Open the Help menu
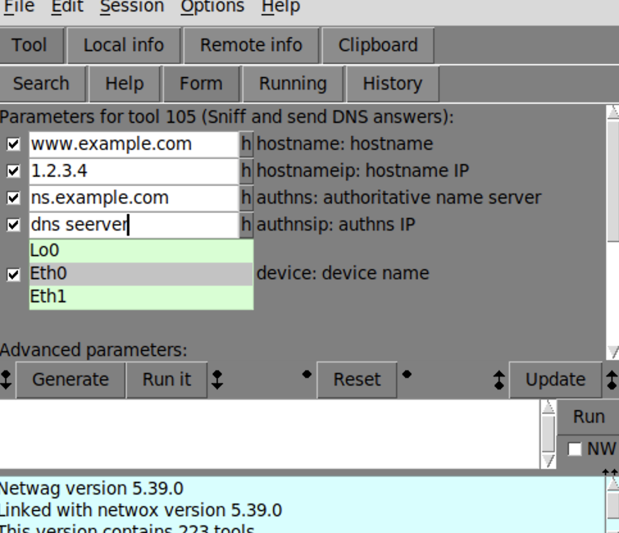Image resolution: width=619 pixels, height=533 pixels. coord(281,6)
